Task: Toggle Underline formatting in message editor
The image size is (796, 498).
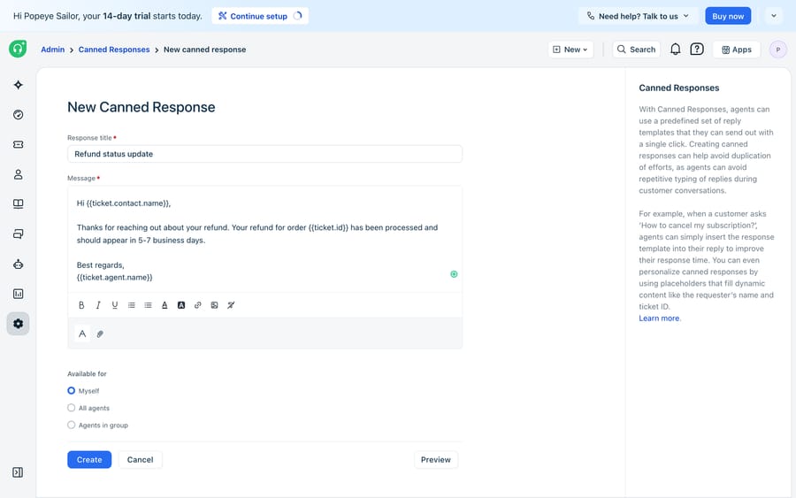Action: coord(115,305)
